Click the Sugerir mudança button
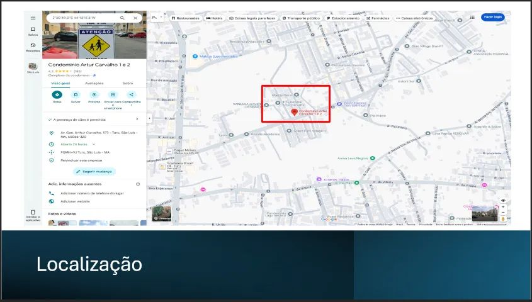 click(x=95, y=171)
